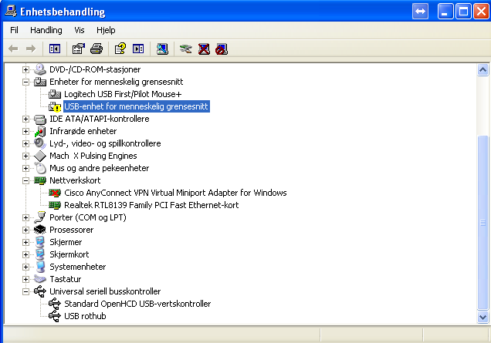
Task: Click the Help question-mark toolbar icon
Action: [120, 49]
